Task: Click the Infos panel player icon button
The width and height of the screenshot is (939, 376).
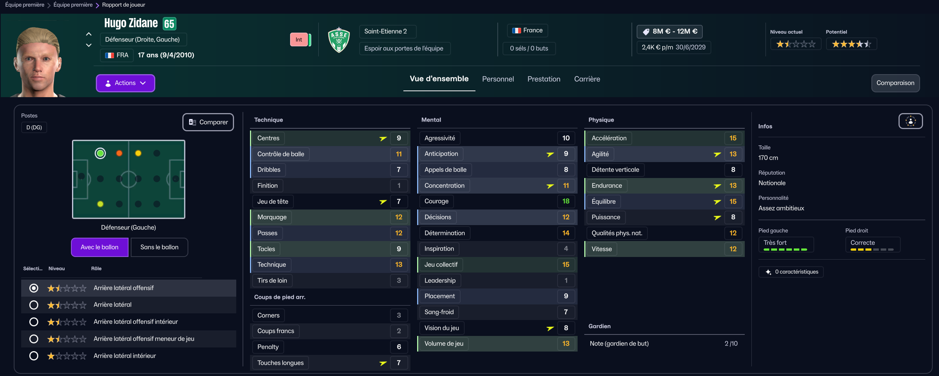Action: 910,121
